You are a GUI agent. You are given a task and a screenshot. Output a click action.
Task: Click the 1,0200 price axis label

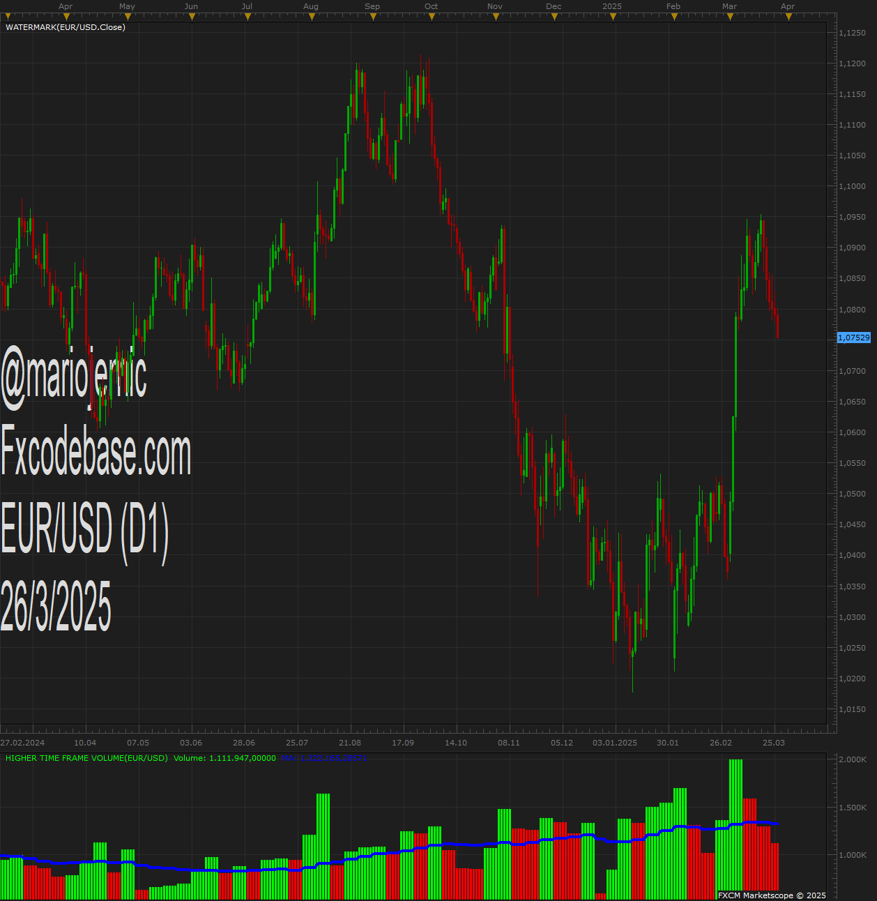click(x=853, y=679)
